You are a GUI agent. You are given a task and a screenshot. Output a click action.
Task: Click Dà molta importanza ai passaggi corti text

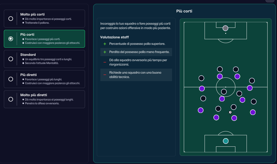click(48, 19)
